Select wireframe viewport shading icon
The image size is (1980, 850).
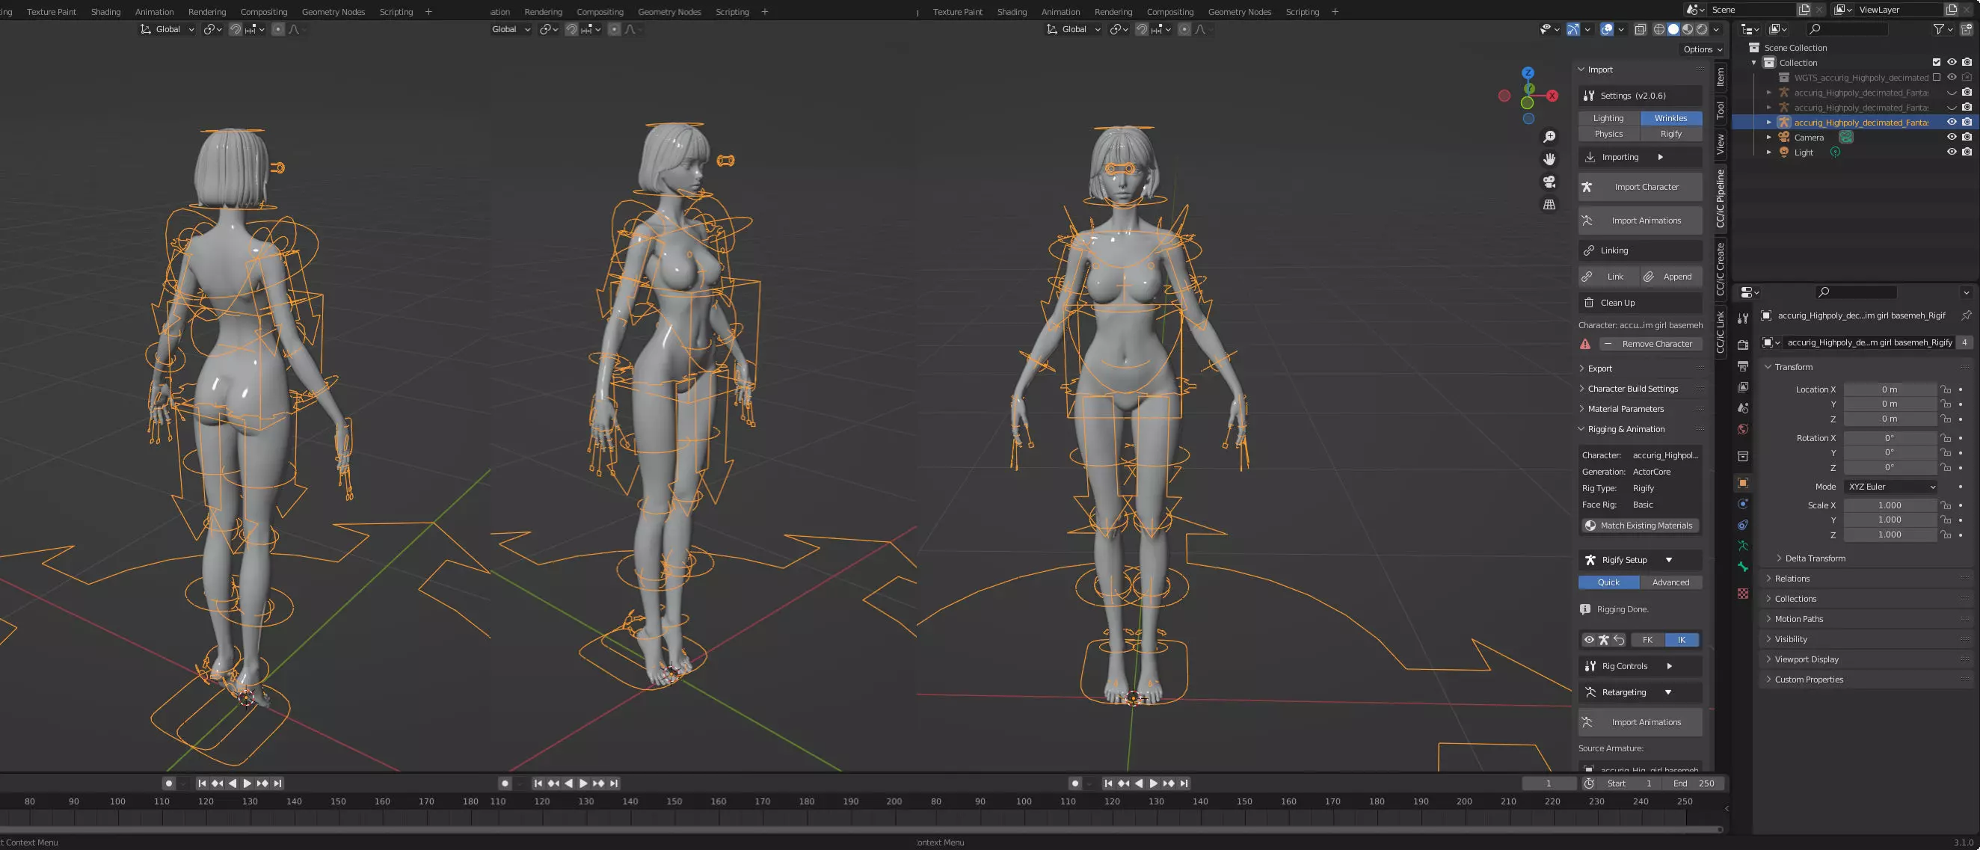point(1658,29)
